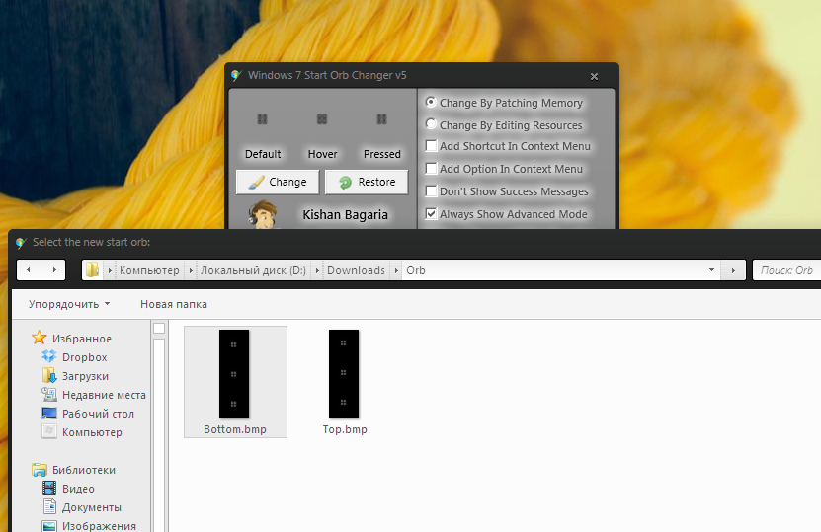Click the Default orb preview icon
Image resolution: width=821 pixels, height=532 pixels.
263,119
